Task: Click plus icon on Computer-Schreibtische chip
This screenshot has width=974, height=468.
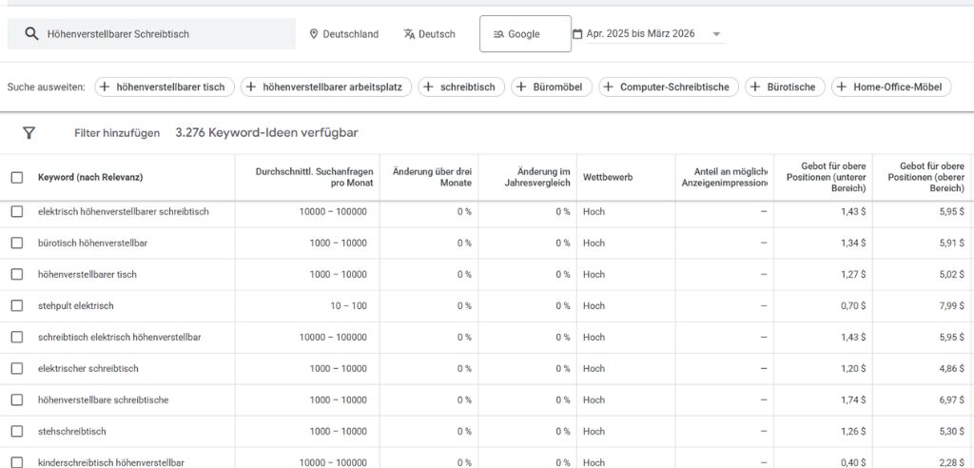Action: (x=609, y=87)
